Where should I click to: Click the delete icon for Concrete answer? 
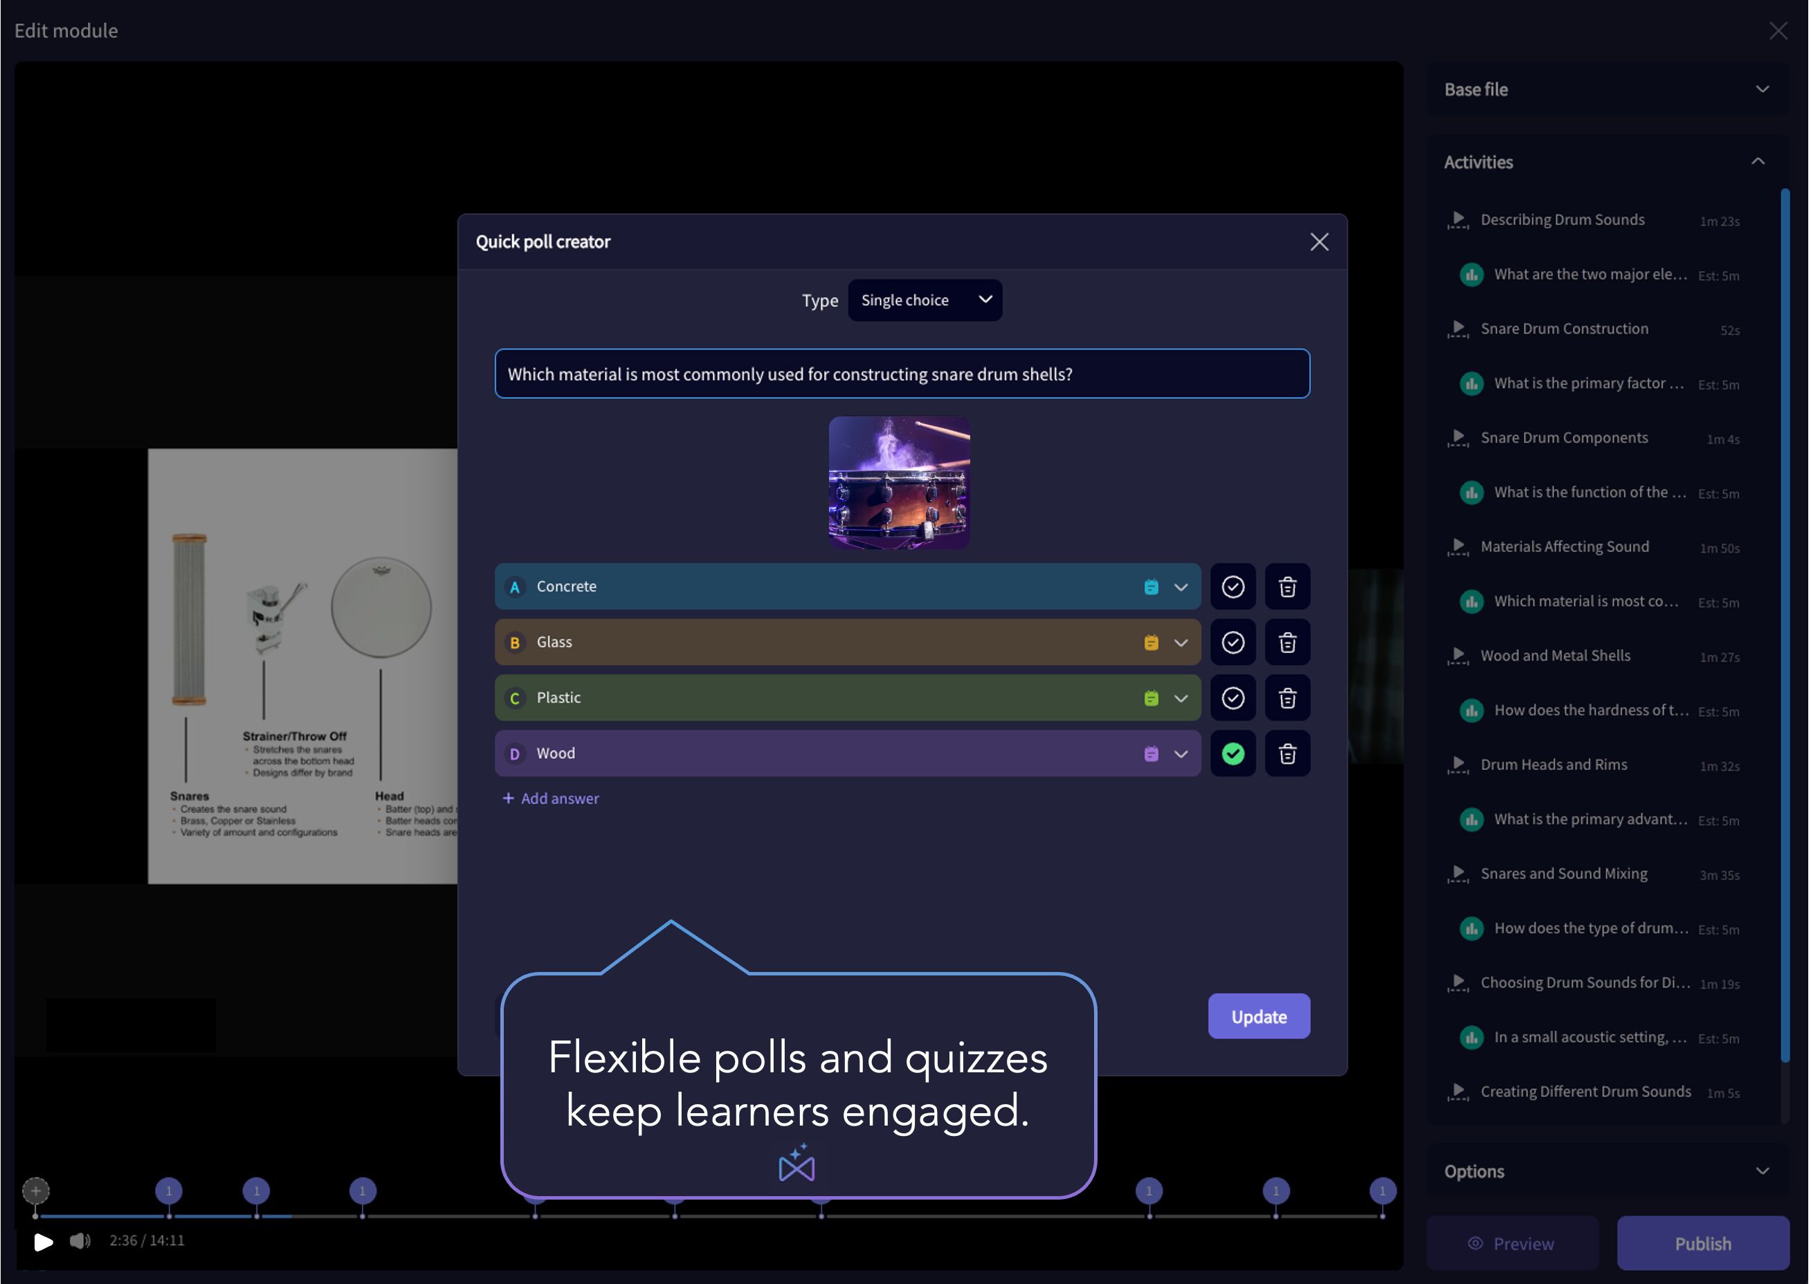pos(1287,587)
